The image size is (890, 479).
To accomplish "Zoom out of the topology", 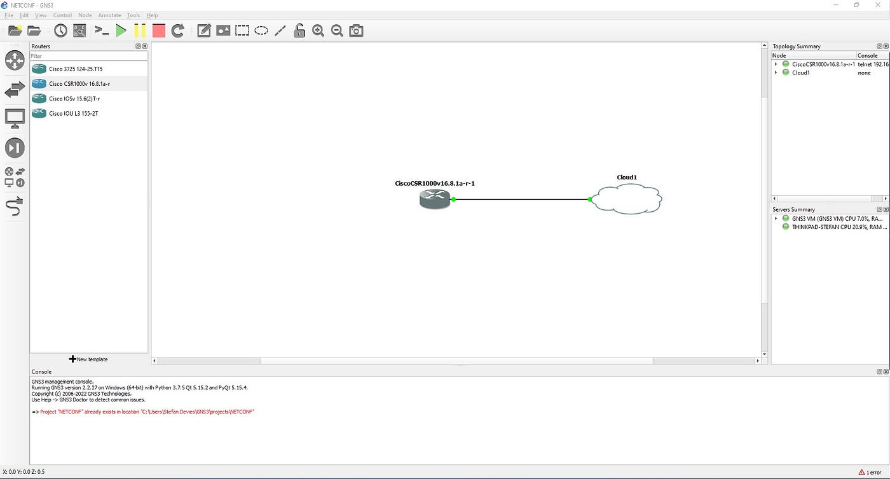I will (338, 31).
